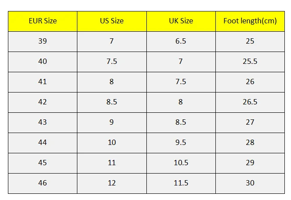291x200 pixels.
Task: Select EUR size 40 cell
Action: tap(43, 62)
